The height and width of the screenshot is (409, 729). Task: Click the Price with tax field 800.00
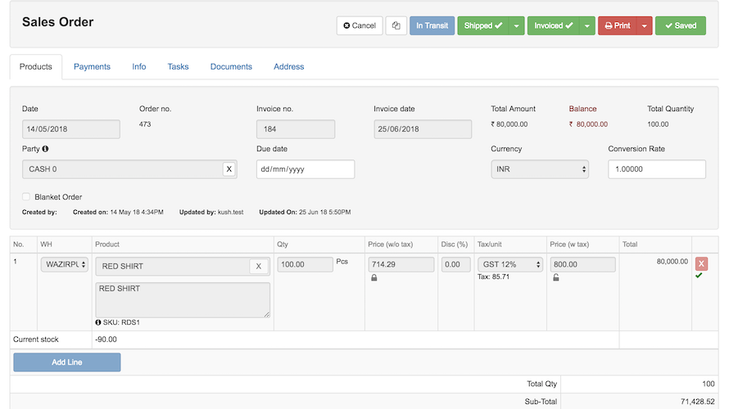click(582, 264)
